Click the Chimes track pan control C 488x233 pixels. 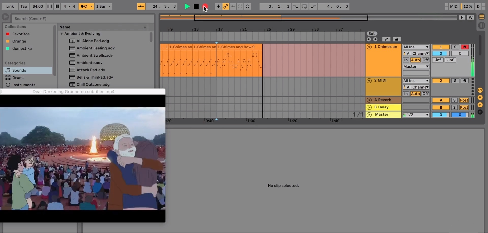pyautogui.click(x=460, y=53)
